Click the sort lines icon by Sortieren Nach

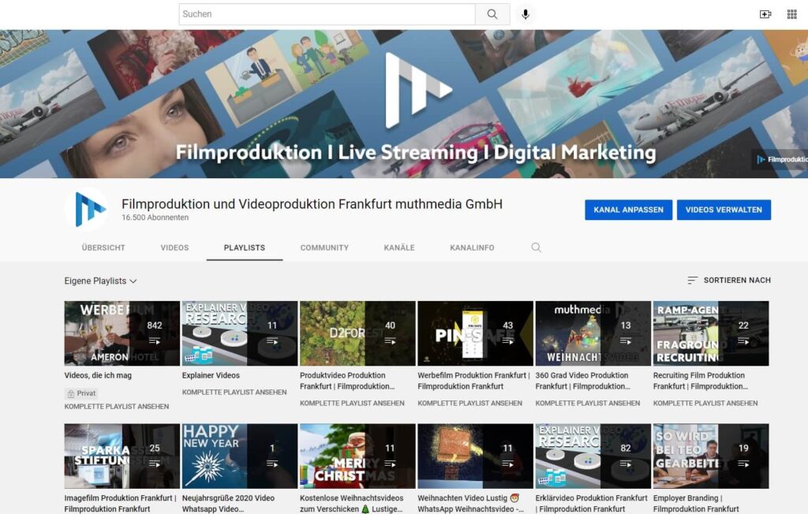point(693,281)
